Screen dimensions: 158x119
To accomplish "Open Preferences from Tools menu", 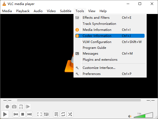I will tap(110, 74).
